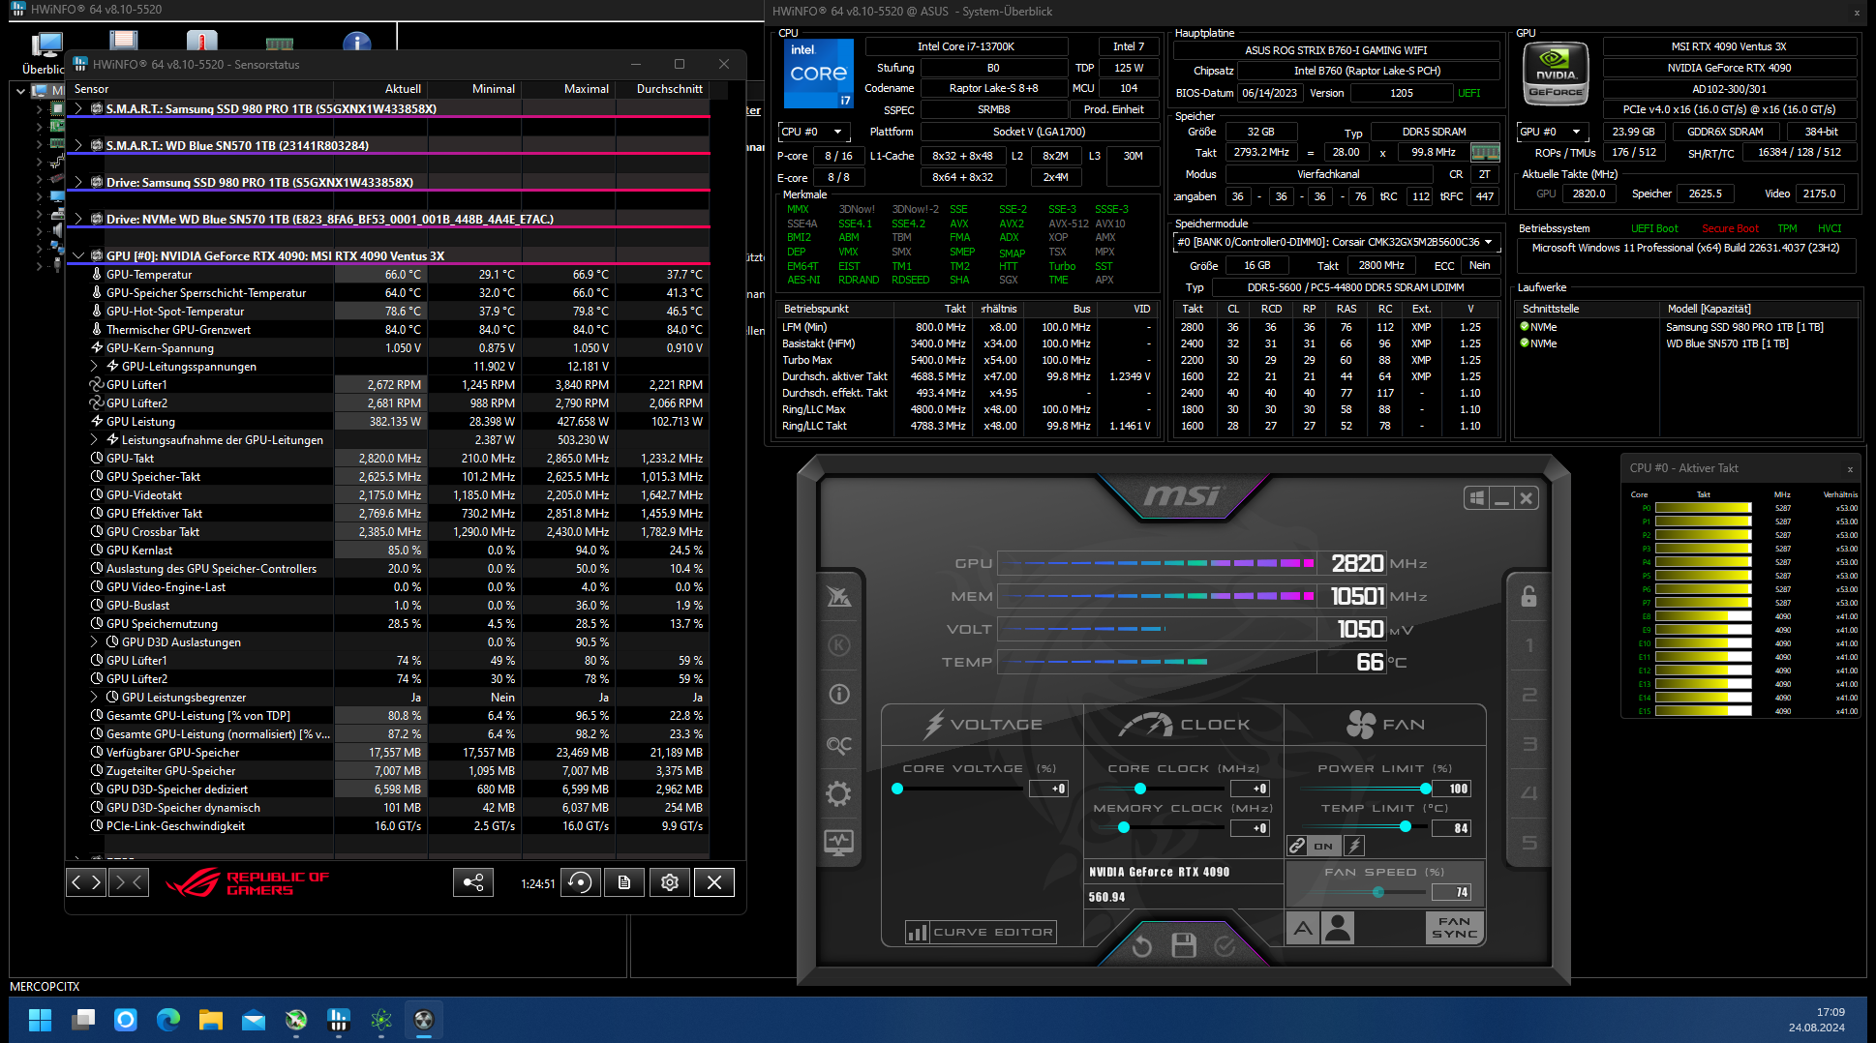Image resolution: width=1876 pixels, height=1043 pixels.
Task: Open MSI Afterburner settings gear
Action: coord(838,794)
